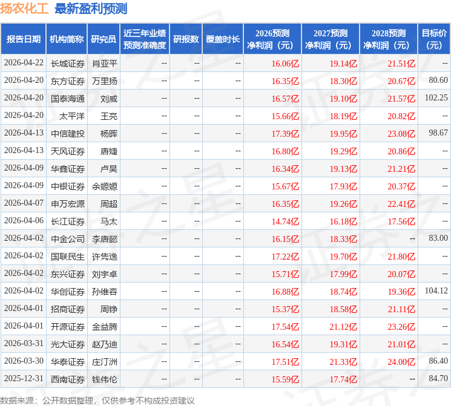Click the 研报数 column header
Image resolution: width=451 pixels, height=406 pixels.
186,39
